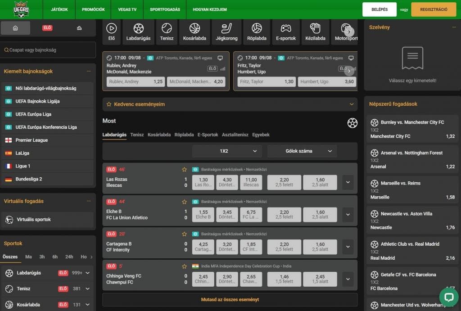This screenshot has width=461, height=311.
Task: Favorite the Las Rozas vs Illescas match
Action: point(184,169)
